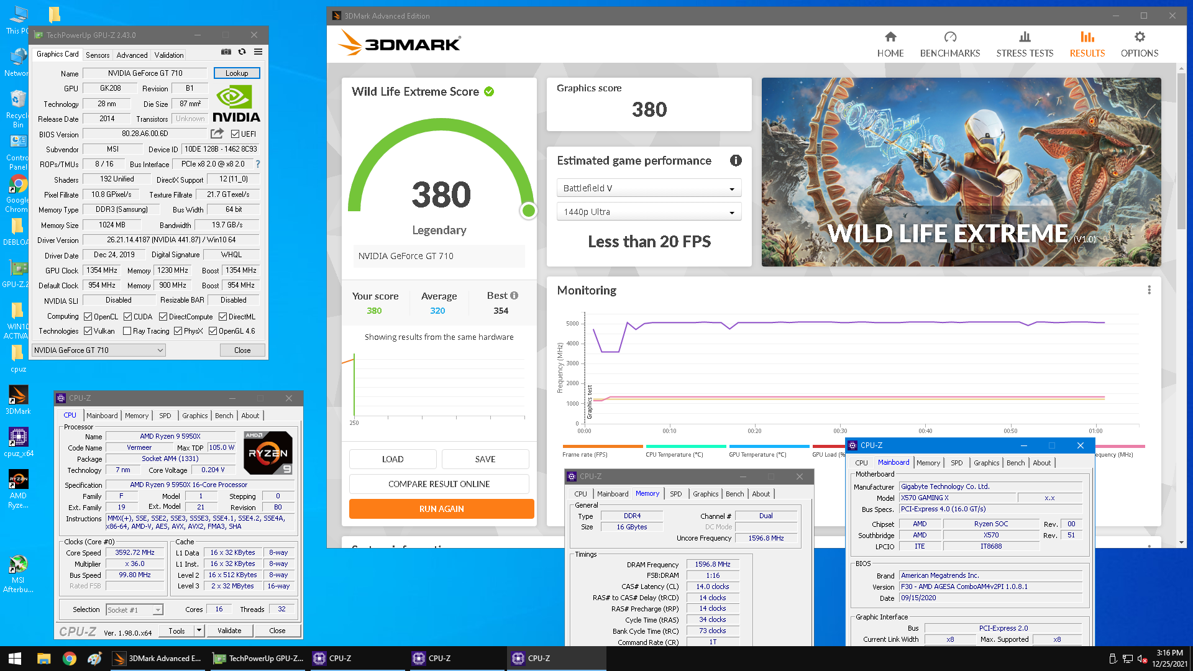This screenshot has width=1193, height=671.
Task: Toggle the Vulkan checkbox
Action: 88,331
